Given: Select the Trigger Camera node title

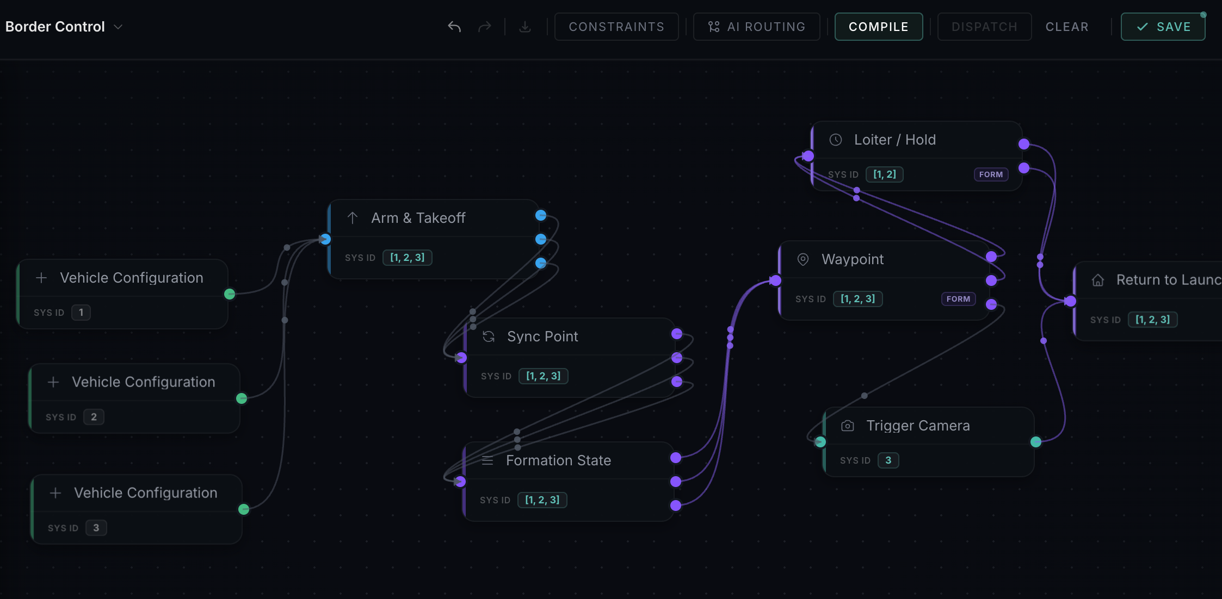Looking at the screenshot, I should pyautogui.click(x=918, y=426).
